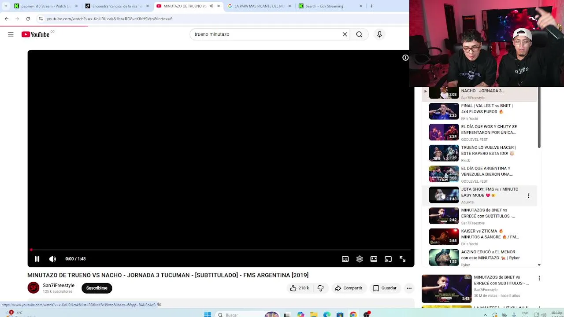Play ACZINO EDUCÓ A EL MENOR video
Viewport: 564px width, 317px height.
coord(479,258)
